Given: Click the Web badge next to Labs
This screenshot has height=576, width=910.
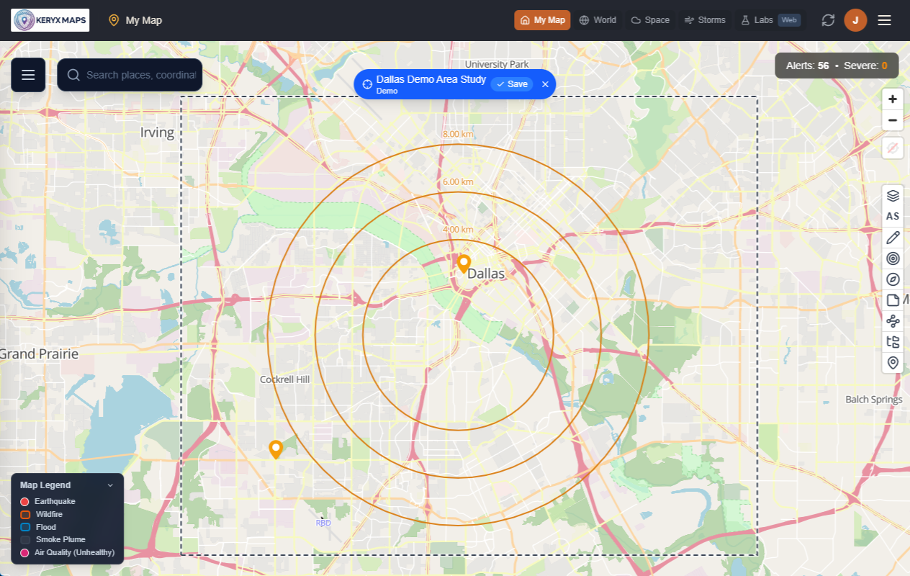Looking at the screenshot, I should coord(789,20).
